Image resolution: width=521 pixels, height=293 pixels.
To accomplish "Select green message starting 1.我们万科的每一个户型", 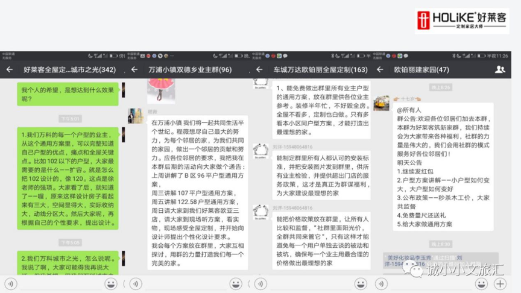I will [68, 178].
